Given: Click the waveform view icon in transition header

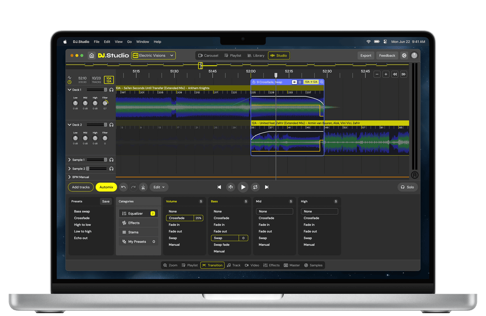Looking at the screenshot, I should point(294,82).
